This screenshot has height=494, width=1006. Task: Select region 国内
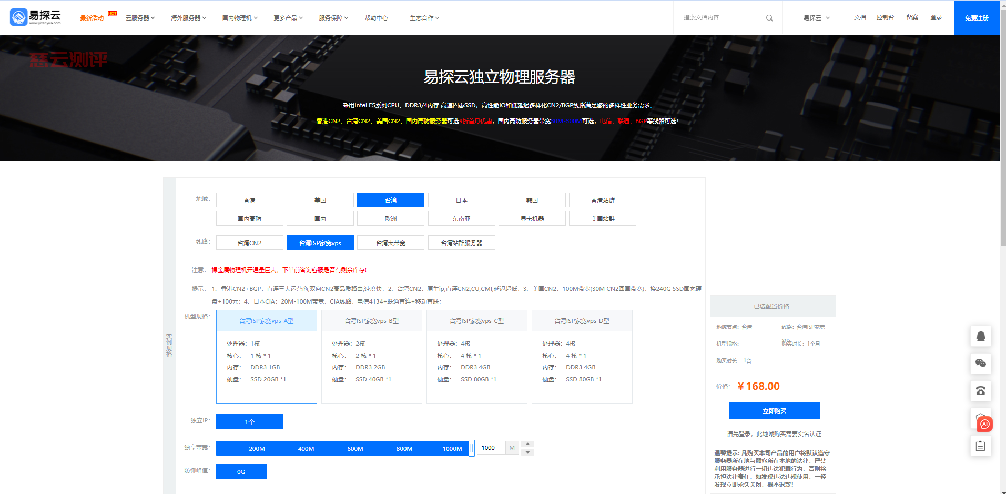pos(320,218)
